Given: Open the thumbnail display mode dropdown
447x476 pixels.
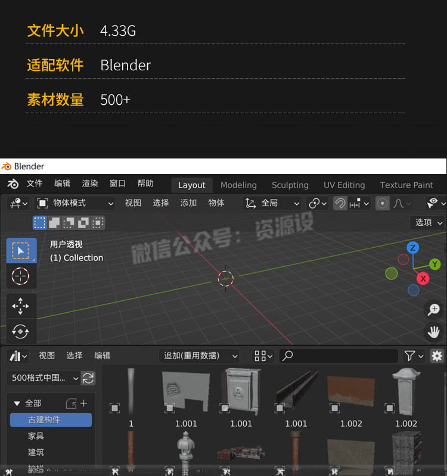Looking at the screenshot, I should [x=263, y=356].
